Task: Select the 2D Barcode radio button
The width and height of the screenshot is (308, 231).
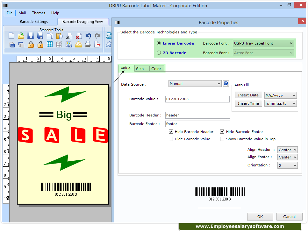Action: (159, 52)
